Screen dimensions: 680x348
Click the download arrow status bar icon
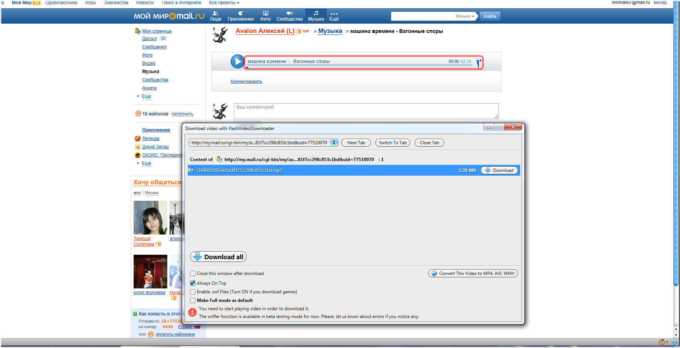click(x=674, y=342)
